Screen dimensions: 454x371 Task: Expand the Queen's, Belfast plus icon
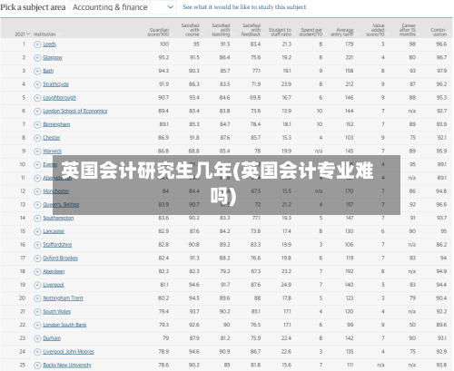37,205
